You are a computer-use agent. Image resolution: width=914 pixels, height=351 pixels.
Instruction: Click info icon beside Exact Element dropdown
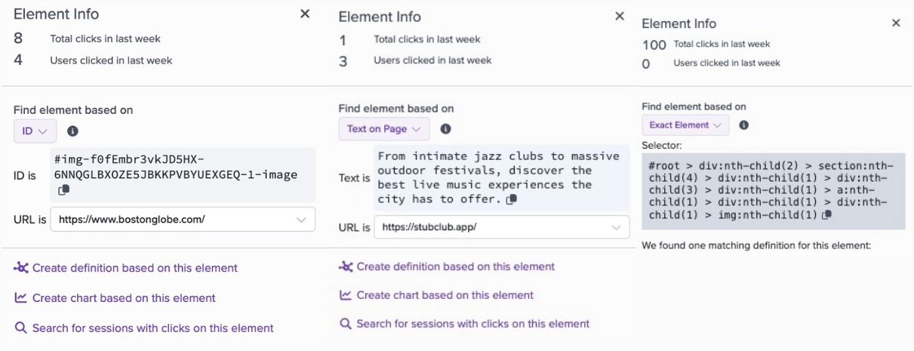click(x=744, y=125)
